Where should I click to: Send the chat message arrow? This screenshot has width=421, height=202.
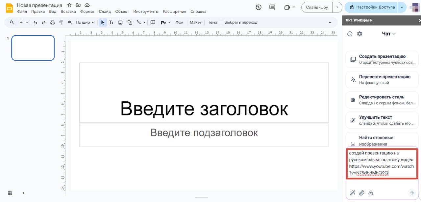tap(411, 193)
